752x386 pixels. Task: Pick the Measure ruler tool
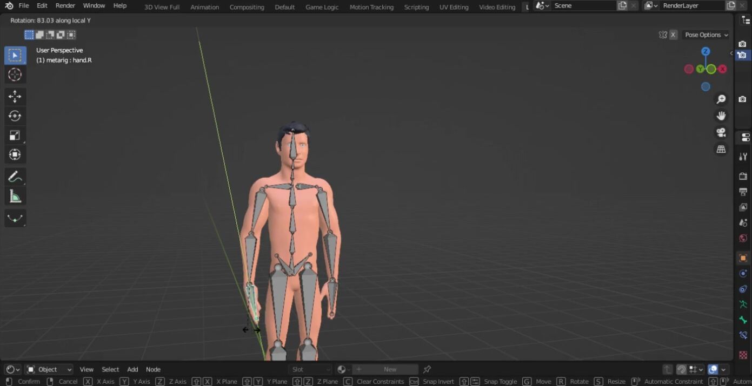click(15, 197)
